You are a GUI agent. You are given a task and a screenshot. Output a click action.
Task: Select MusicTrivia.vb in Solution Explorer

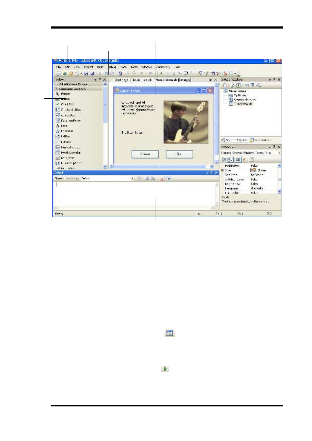click(243, 104)
